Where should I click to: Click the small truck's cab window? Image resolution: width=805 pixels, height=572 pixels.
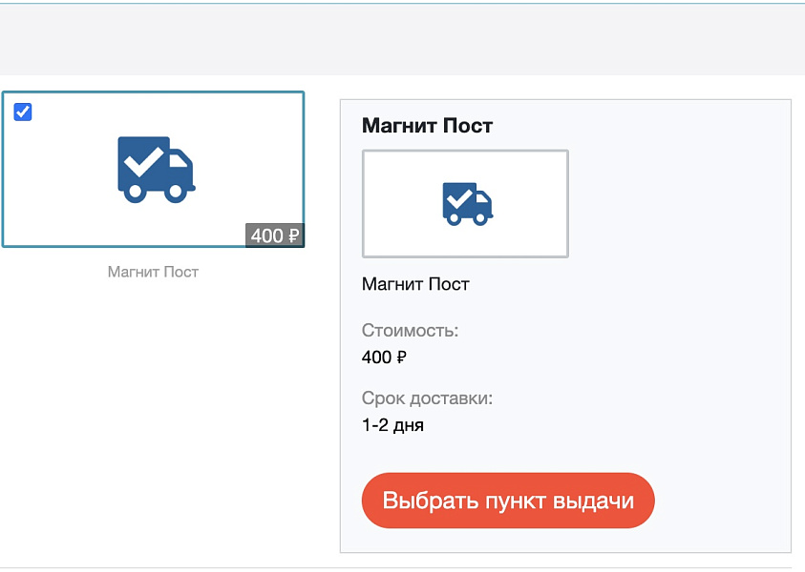point(481,197)
